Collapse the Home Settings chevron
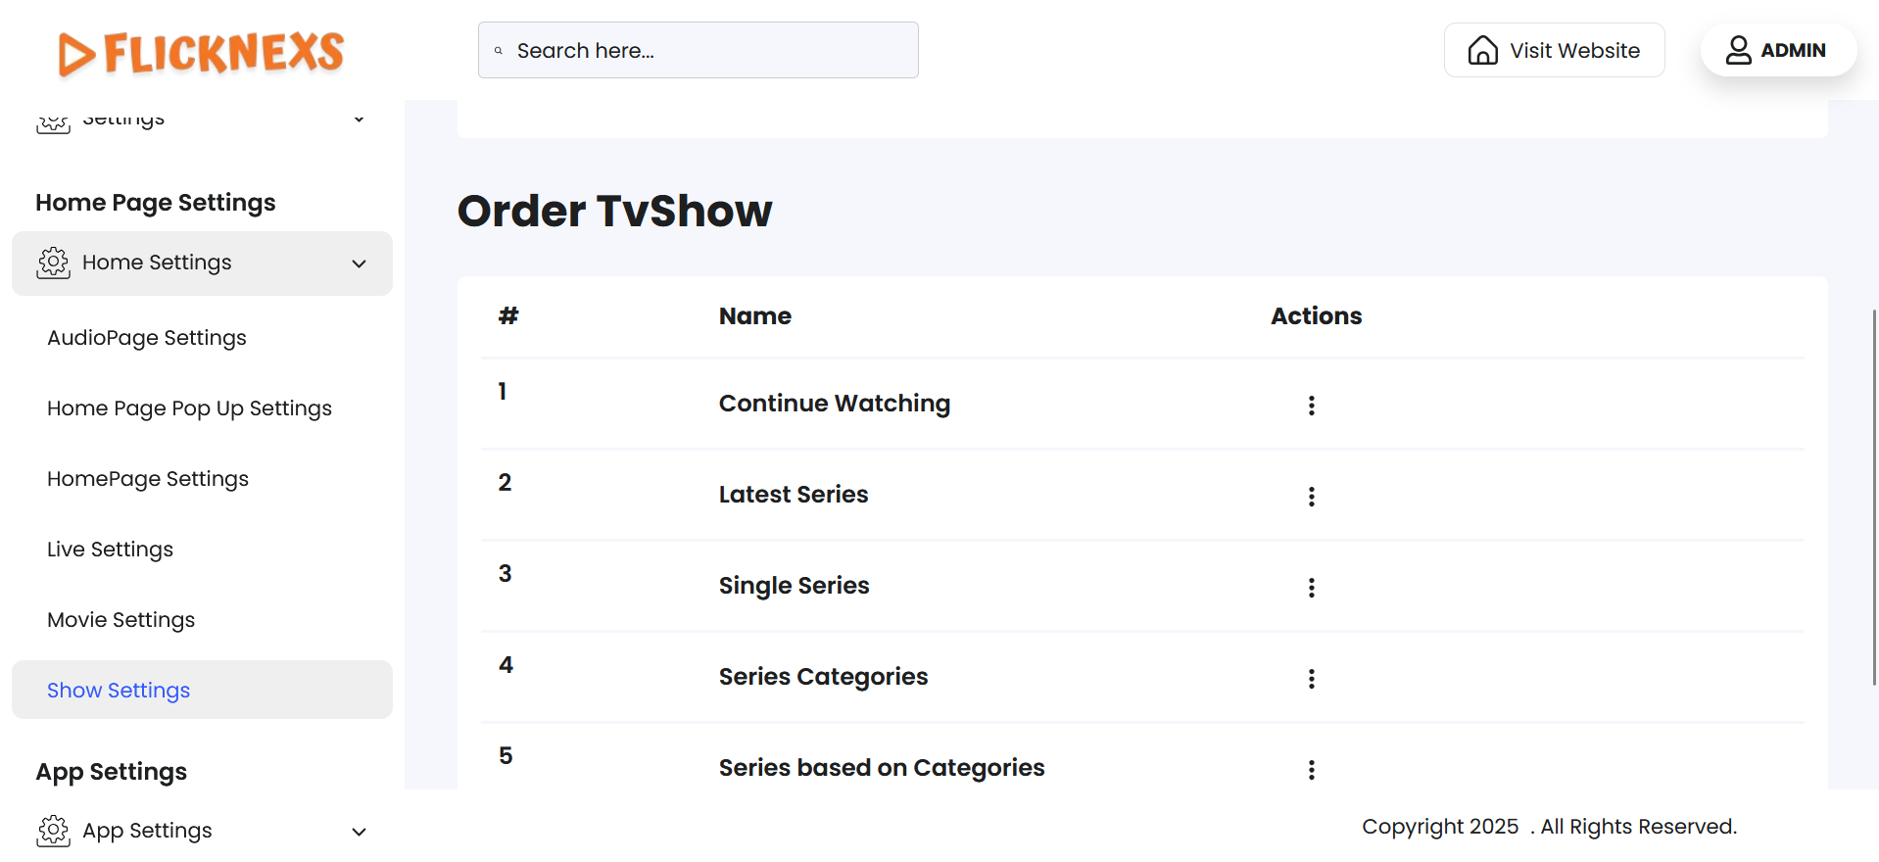This screenshot has height=862, width=1879. 360,263
